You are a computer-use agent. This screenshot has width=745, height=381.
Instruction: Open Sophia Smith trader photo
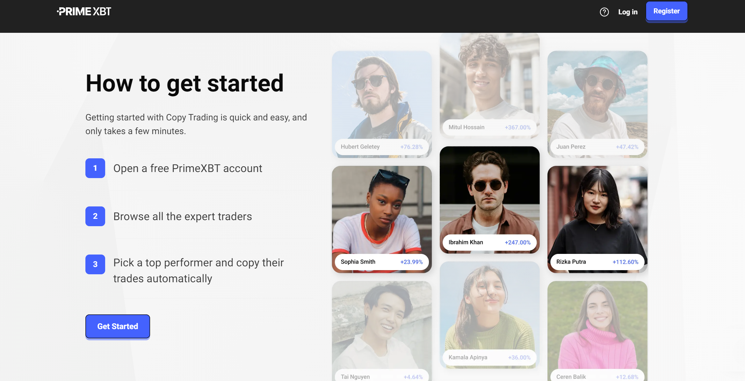[x=381, y=210]
